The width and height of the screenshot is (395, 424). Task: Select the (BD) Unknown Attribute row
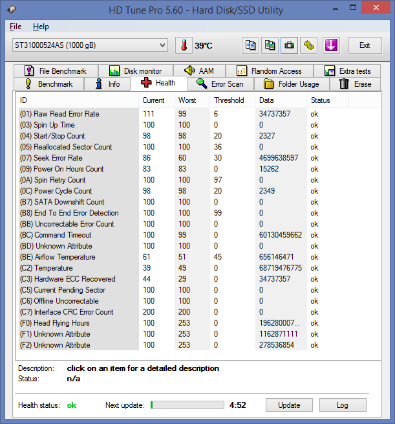[184, 246]
